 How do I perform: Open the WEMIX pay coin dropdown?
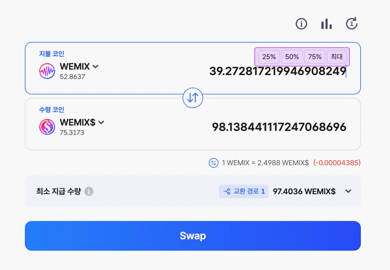[x=79, y=66]
